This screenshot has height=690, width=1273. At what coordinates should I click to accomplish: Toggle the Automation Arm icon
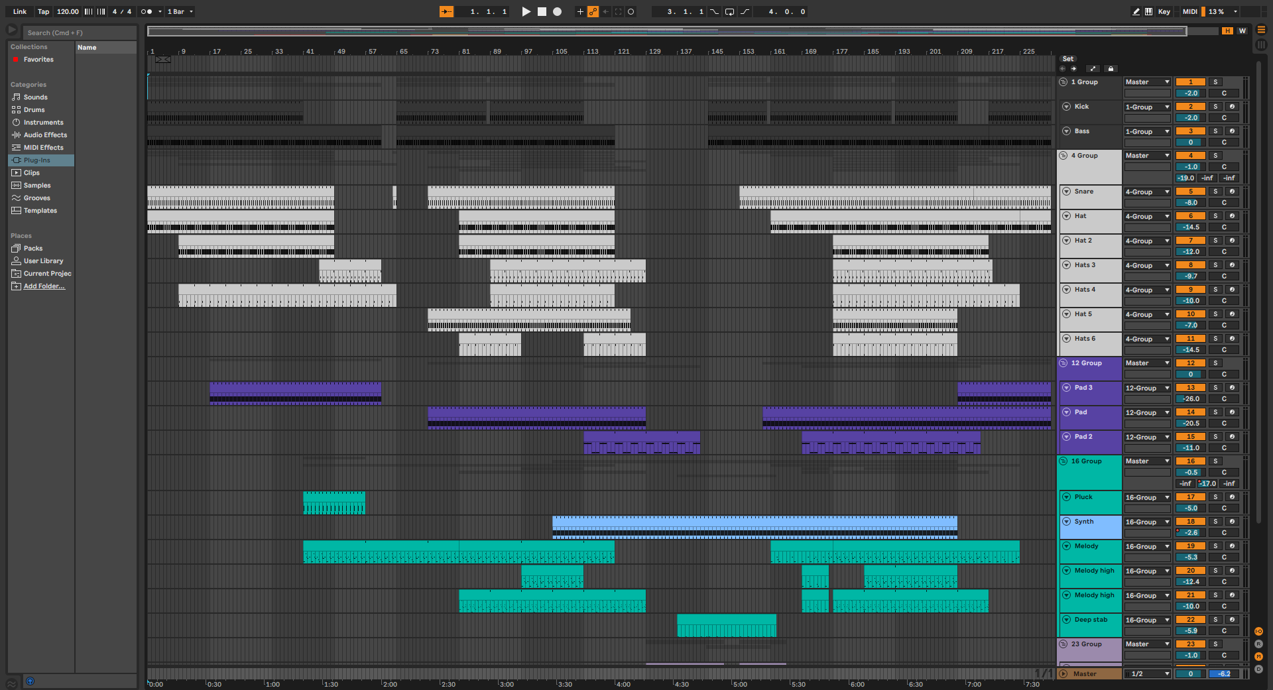click(593, 11)
